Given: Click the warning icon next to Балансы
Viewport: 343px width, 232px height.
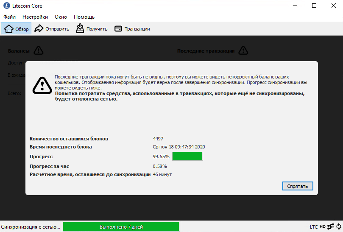Looking at the screenshot, I should [x=39, y=51].
